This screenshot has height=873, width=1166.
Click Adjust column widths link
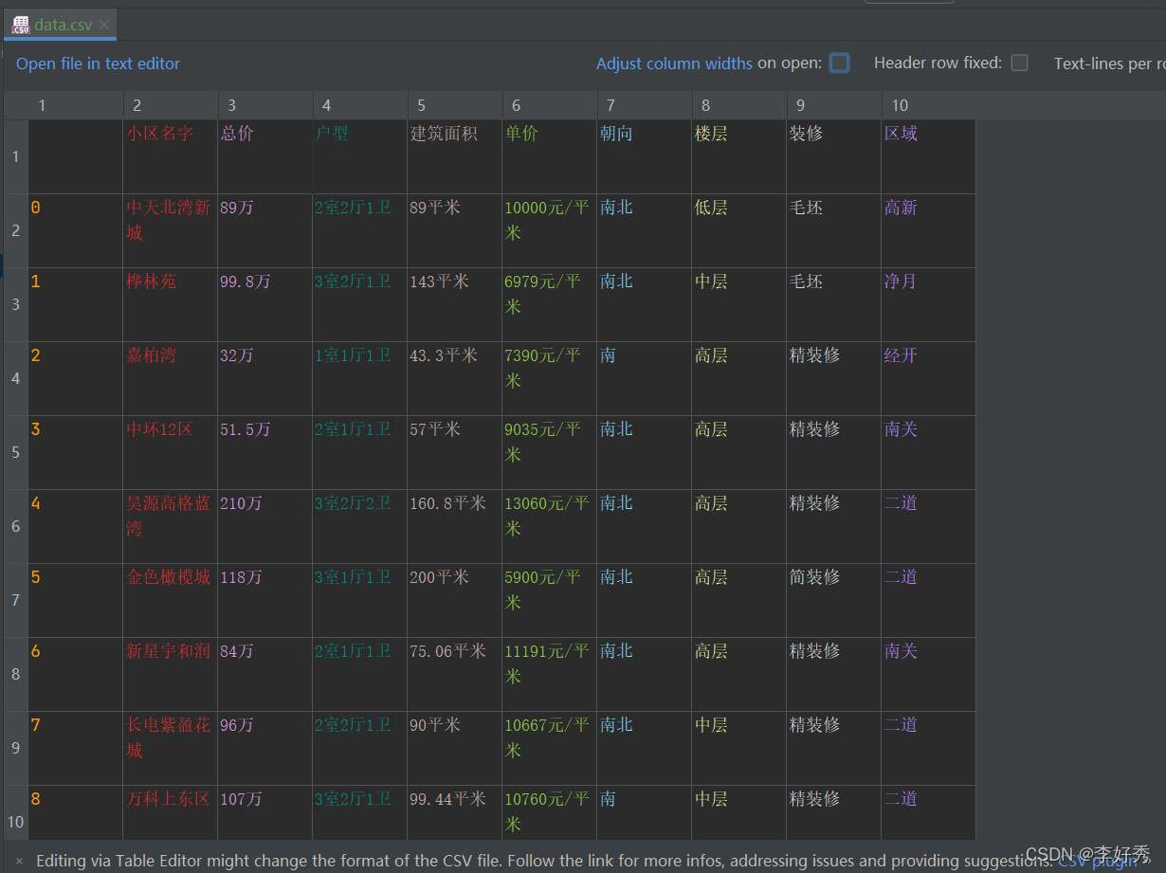674,64
